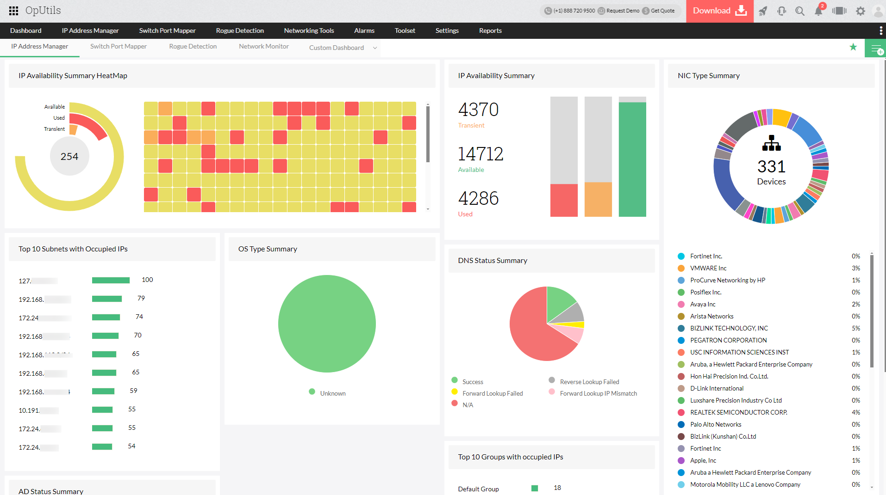This screenshot has width=886, height=495.
Task: Toggle the Reverse Lookup Failed legend item
Action: [584, 381]
